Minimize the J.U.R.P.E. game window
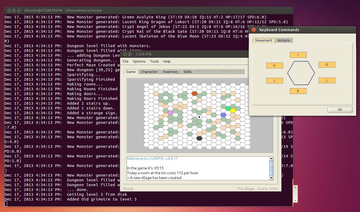 coord(130,54)
